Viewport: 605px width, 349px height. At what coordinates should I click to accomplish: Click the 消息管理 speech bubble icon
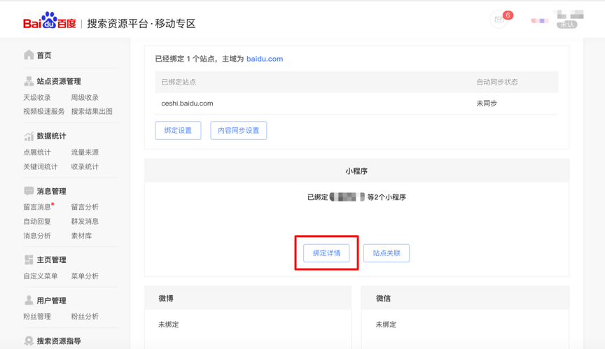(x=29, y=191)
